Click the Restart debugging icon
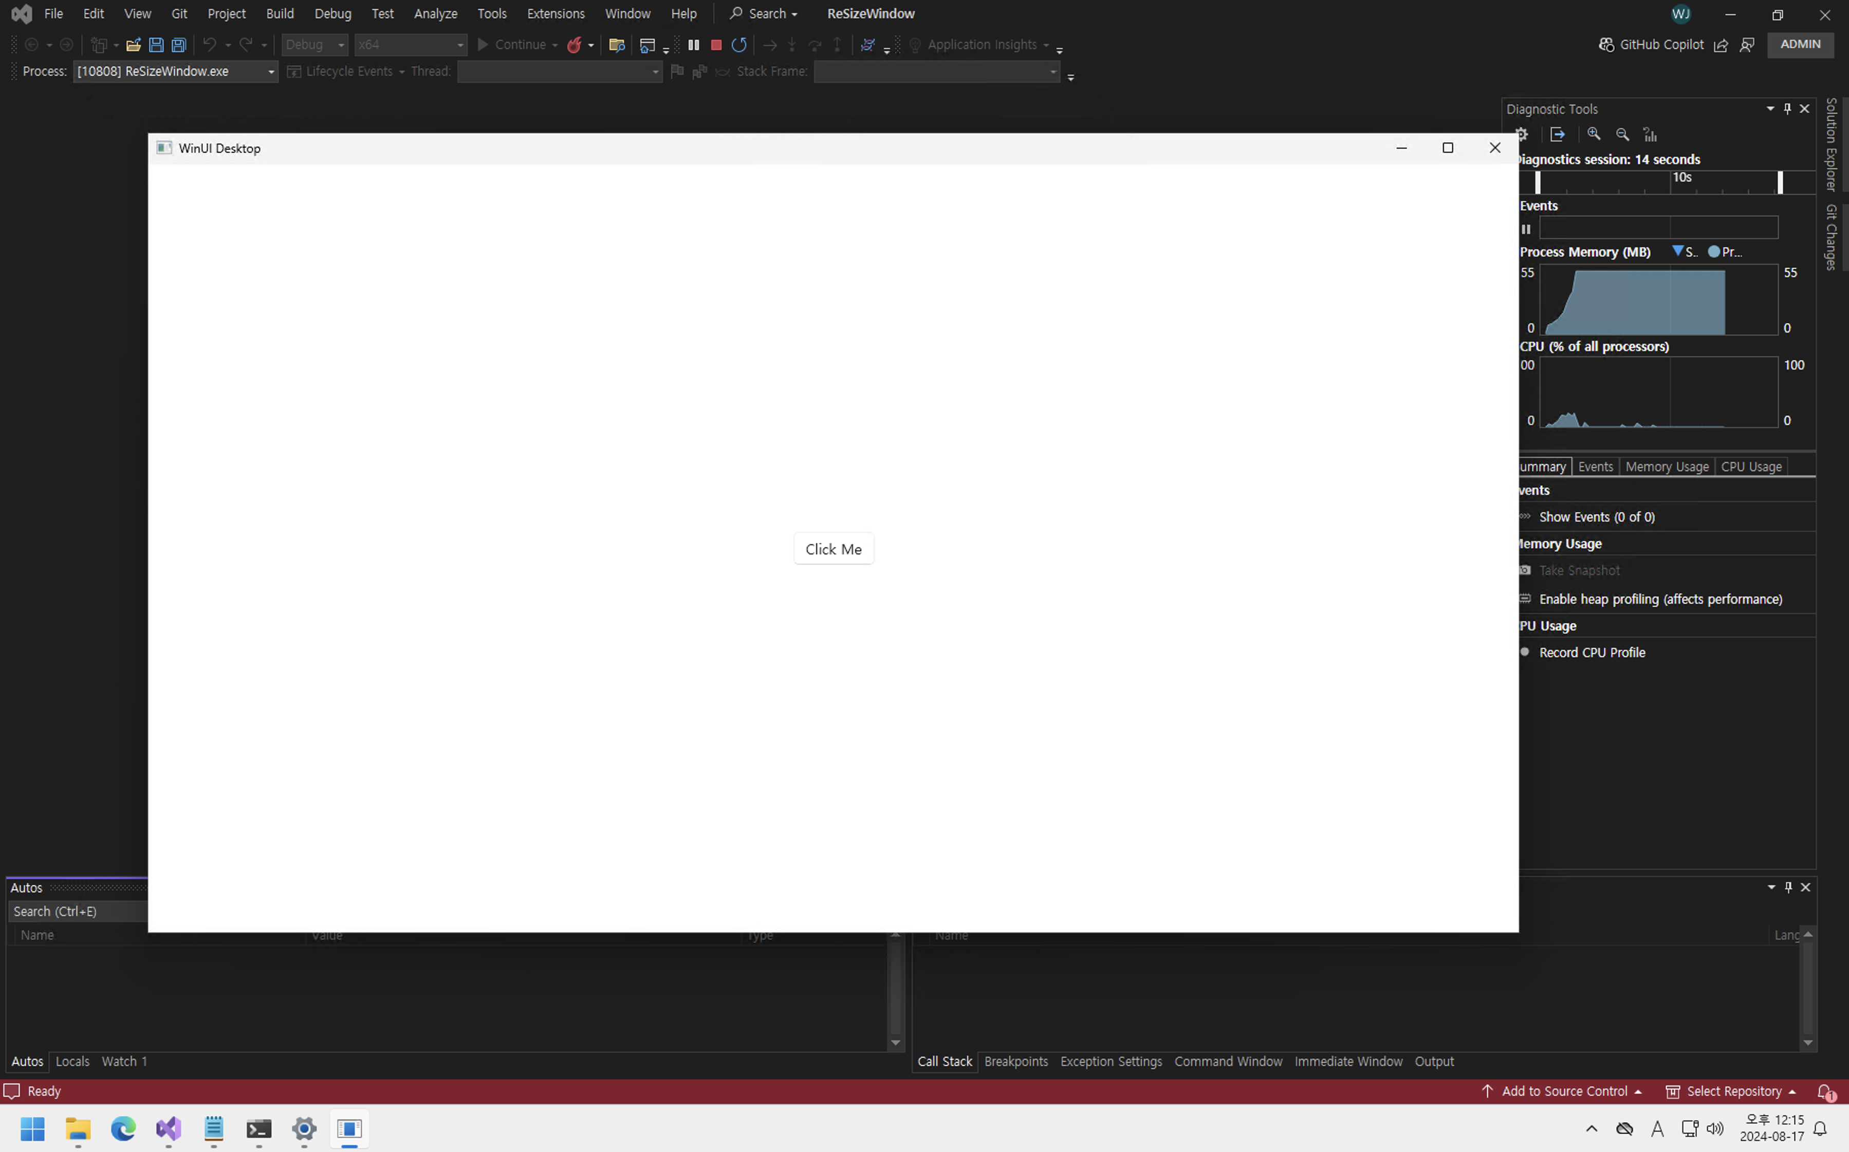 click(x=738, y=45)
